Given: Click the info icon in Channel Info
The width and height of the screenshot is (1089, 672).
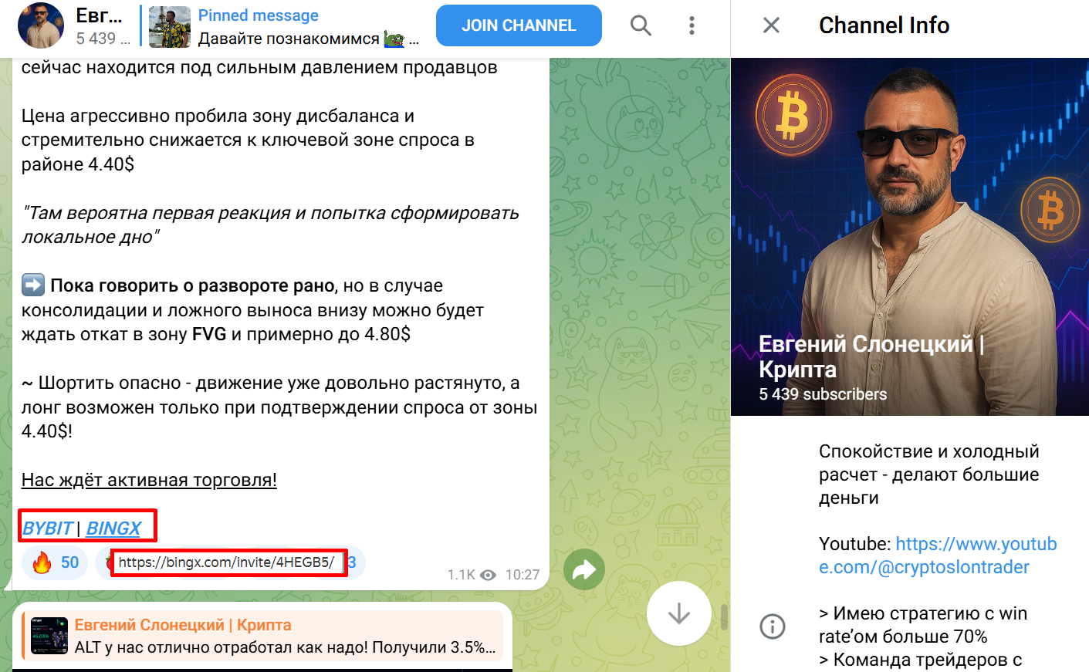Looking at the screenshot, I should tap(773, 626).
